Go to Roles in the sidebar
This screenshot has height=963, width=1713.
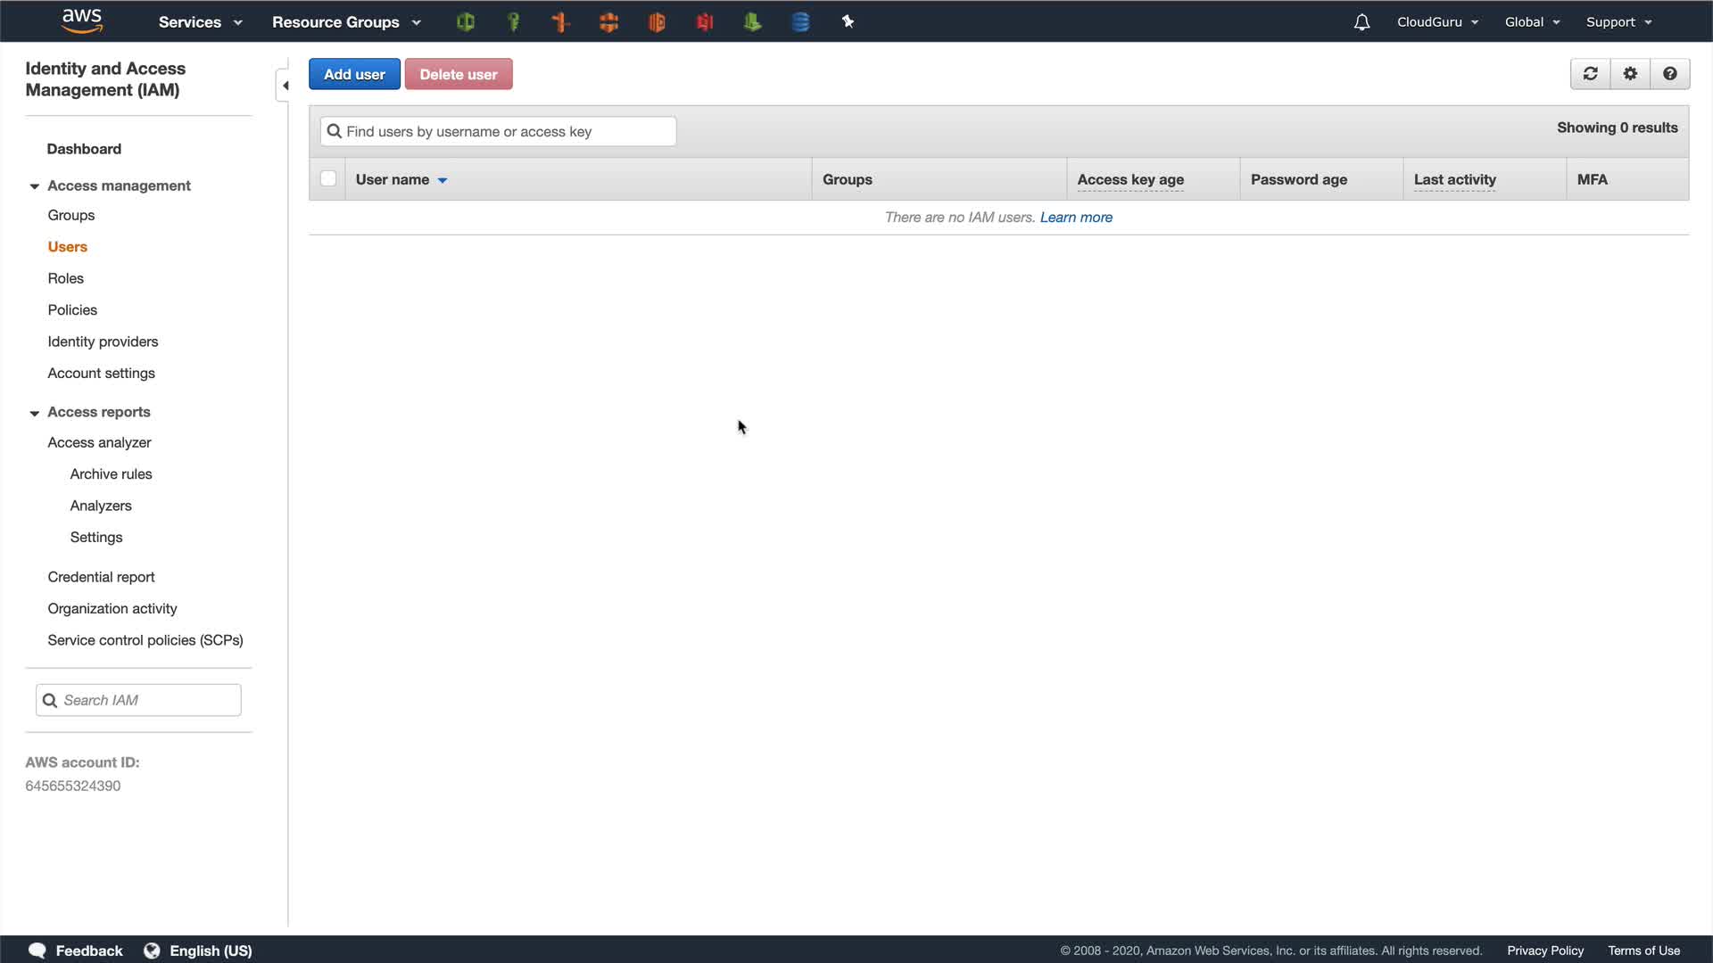point(65,278)
